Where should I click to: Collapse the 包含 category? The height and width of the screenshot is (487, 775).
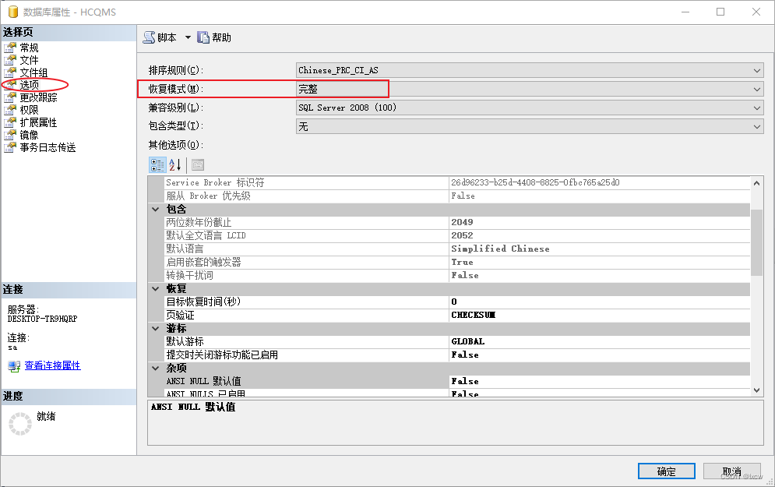point(156,209)
